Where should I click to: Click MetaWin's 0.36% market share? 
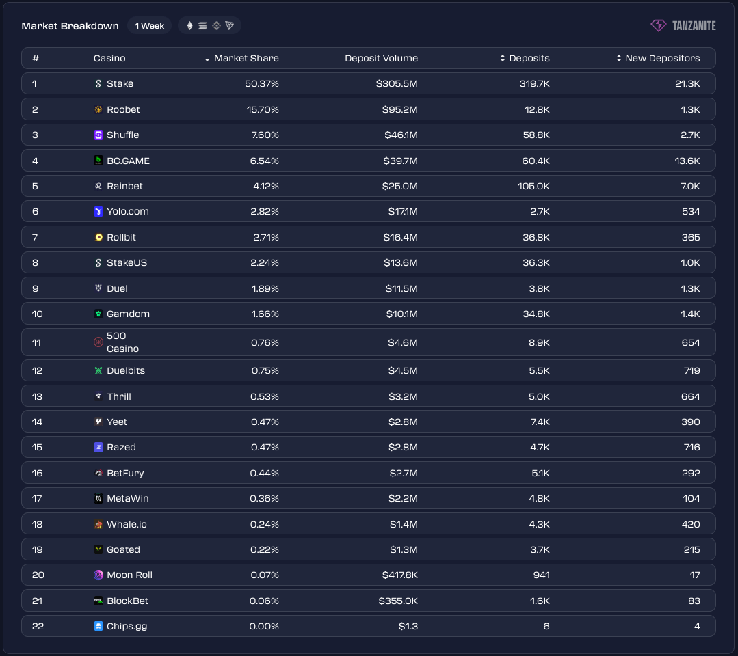[x=264, y=498]
